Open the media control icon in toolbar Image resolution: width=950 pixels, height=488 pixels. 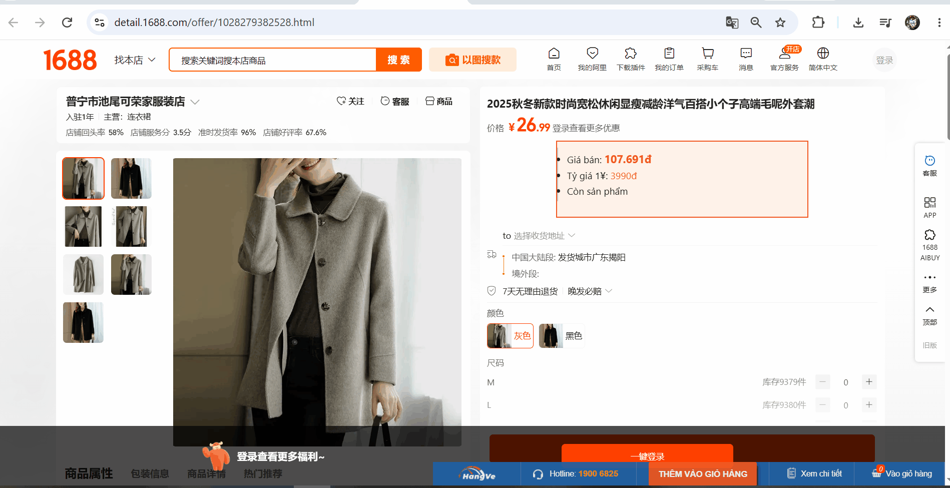[x=885, y=23]
